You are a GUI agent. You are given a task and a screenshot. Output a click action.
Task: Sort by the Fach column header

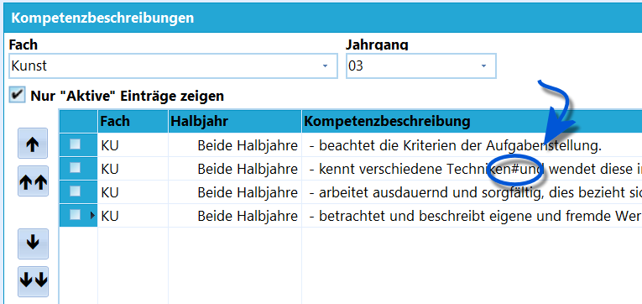(x=133, y=121)
